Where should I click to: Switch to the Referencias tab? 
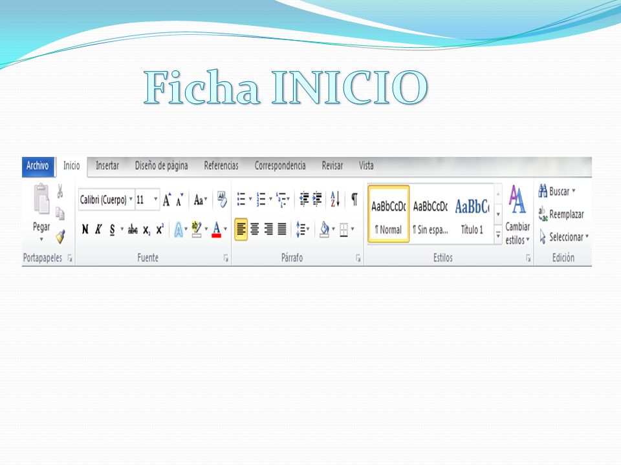(221, 166)
